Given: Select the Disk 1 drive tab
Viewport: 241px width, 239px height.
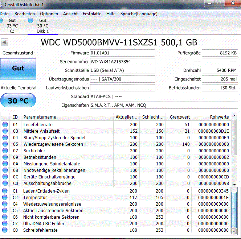Looking at the screenshot, I should (x=43, y=26).
